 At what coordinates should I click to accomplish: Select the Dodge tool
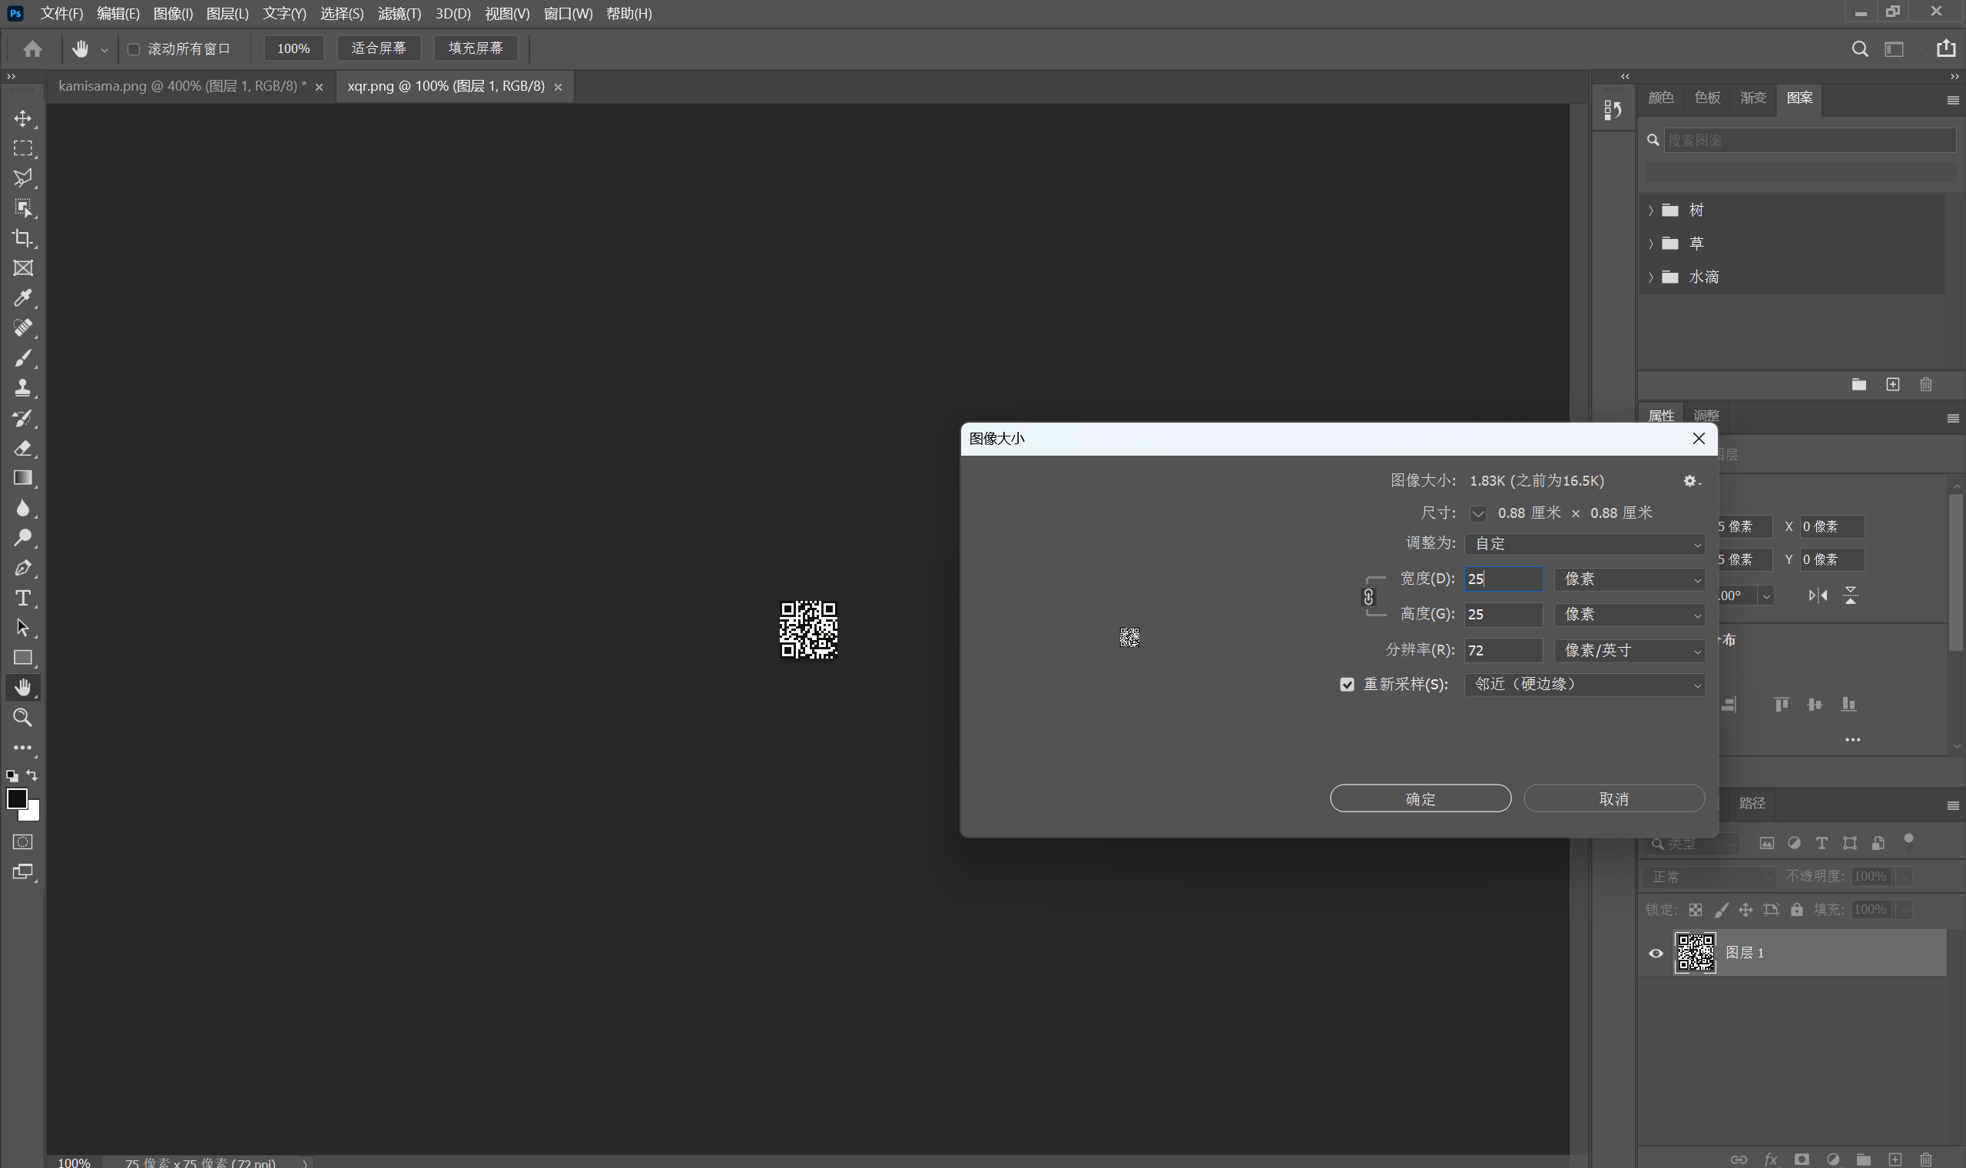click(23, 538)
